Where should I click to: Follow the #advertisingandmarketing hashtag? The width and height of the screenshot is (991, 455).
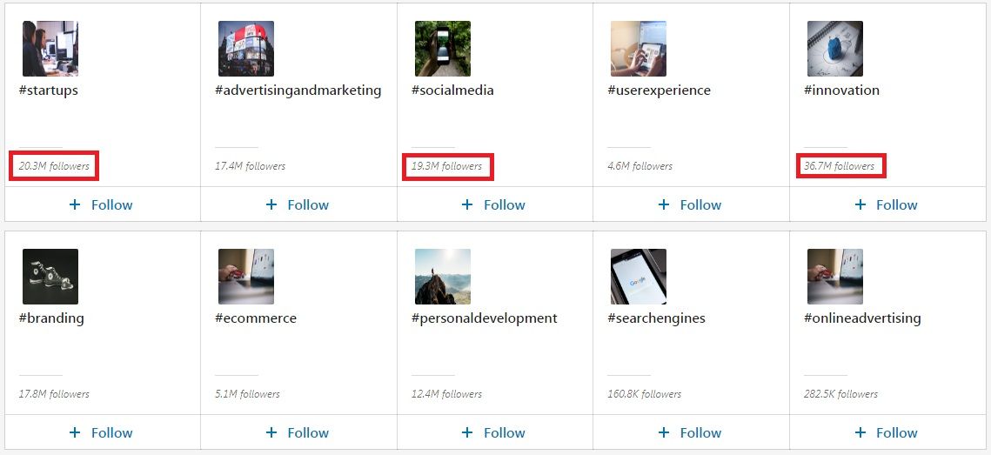click(298, 204)
